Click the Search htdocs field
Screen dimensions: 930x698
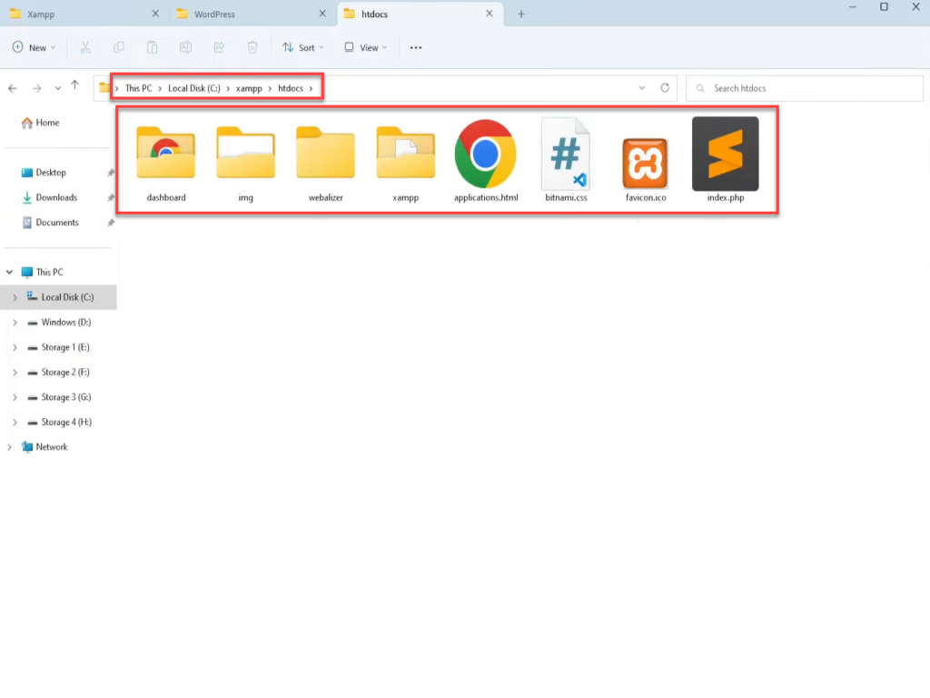tap(805, 88)
